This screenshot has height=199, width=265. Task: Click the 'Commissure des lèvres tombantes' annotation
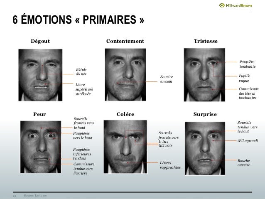(249, 93)
